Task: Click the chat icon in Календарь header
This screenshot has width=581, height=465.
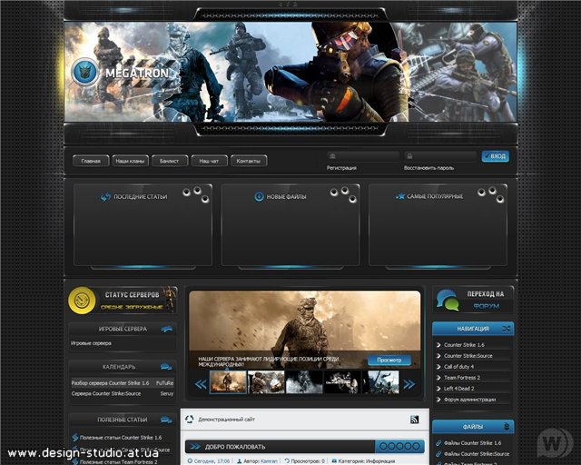Action: 166,367
